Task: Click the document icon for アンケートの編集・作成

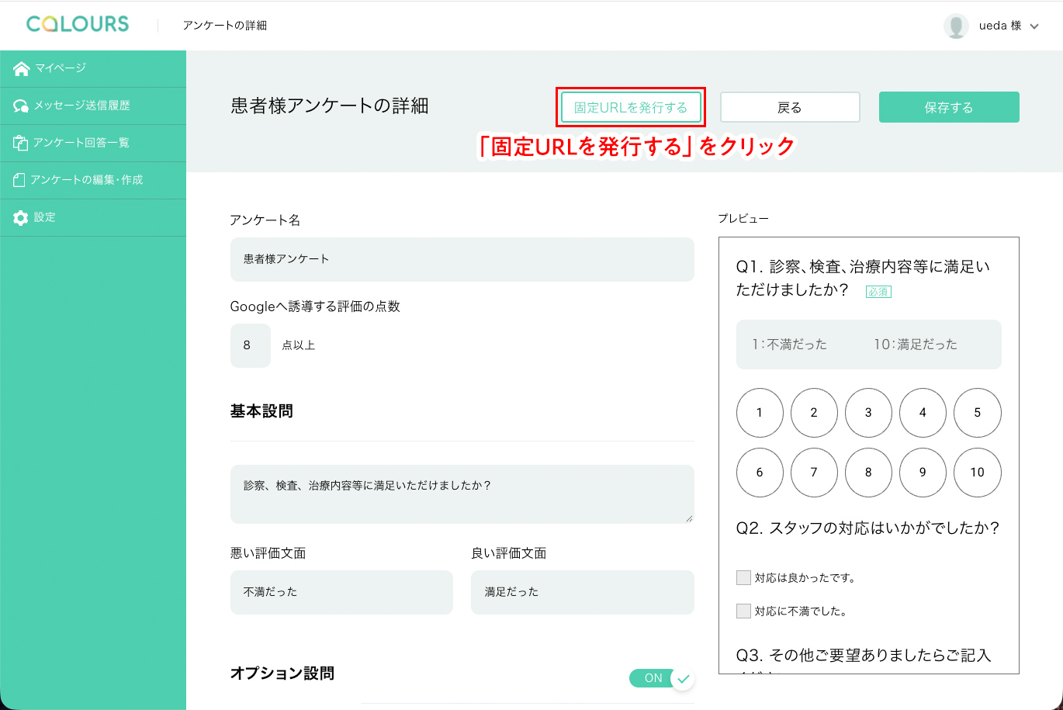Action: 20,180
